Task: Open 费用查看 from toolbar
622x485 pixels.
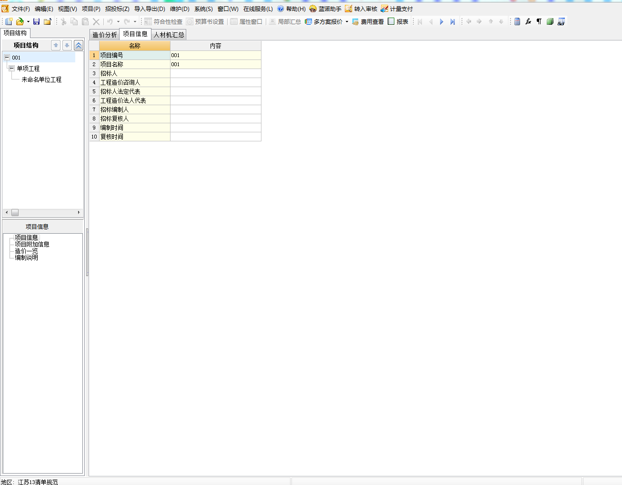Action: click(x=368, y=21)
